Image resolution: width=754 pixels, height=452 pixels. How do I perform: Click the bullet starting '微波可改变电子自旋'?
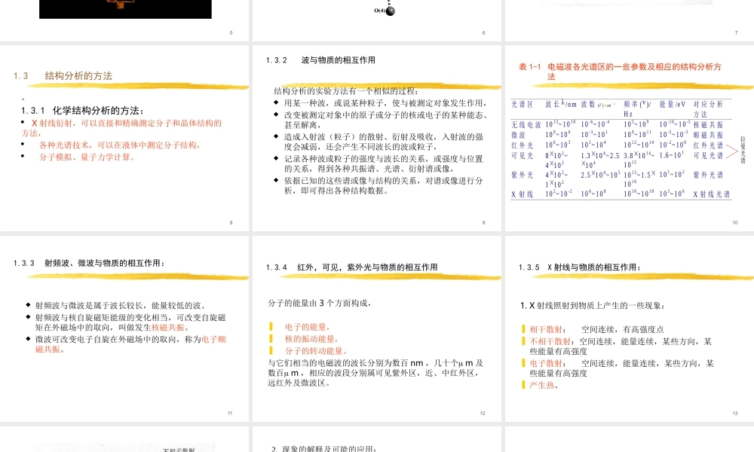[x=130, y=344]
